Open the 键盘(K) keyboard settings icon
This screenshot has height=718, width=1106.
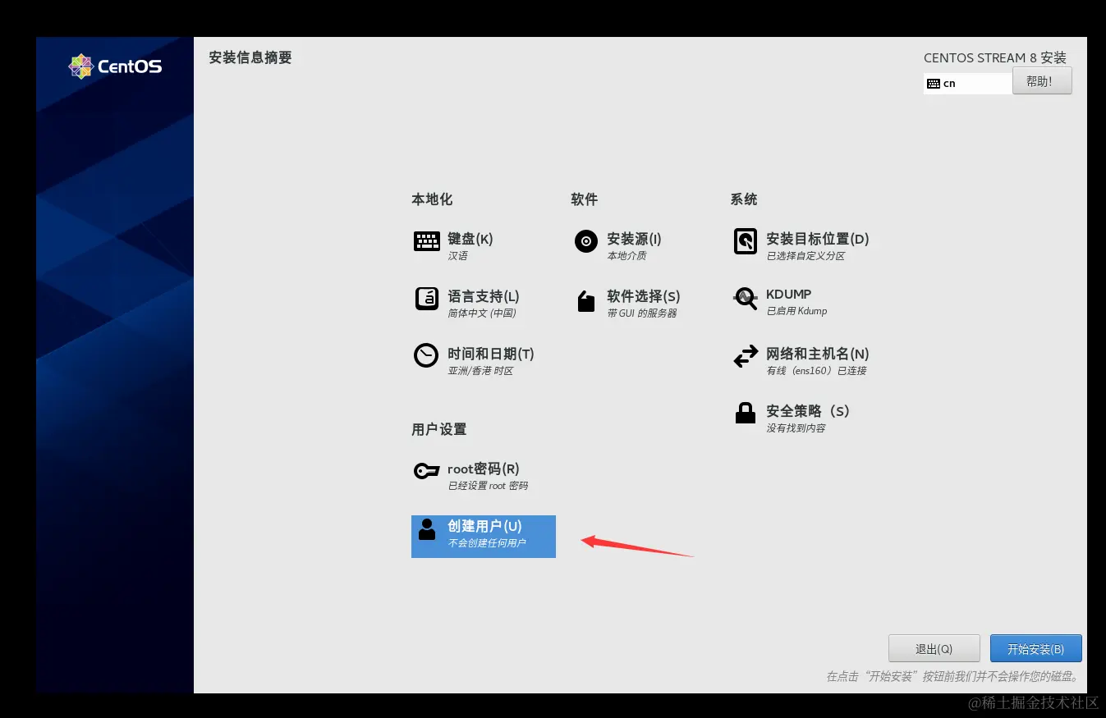[x=426, y=240]
